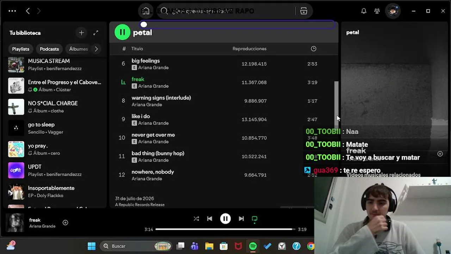
Task: Sort tracks by Reproducciones column
Action: pyautogui.click(x=249, y=49)
